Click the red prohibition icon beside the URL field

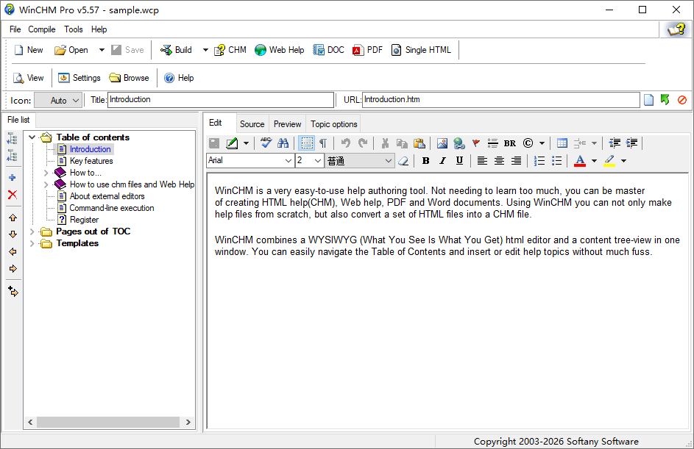tap(682, 100)
